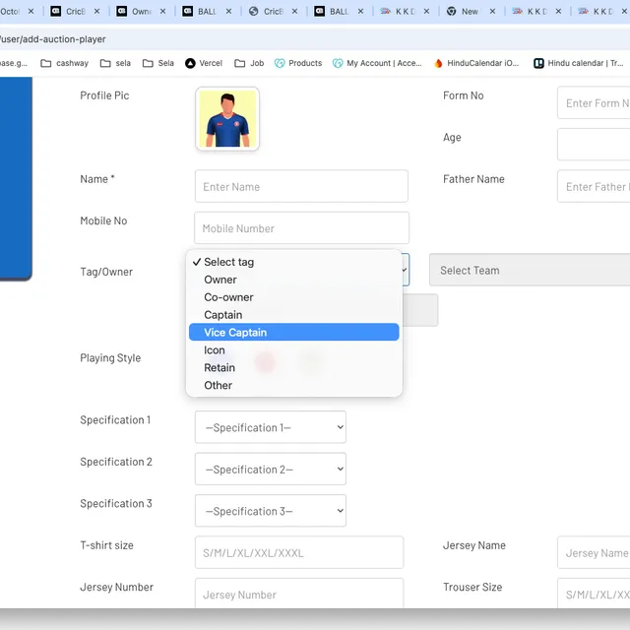Image resolution: width=630 pixels, height=630 pixels.
Task: Open the Vercel bookmark
Action: point(204,63)
